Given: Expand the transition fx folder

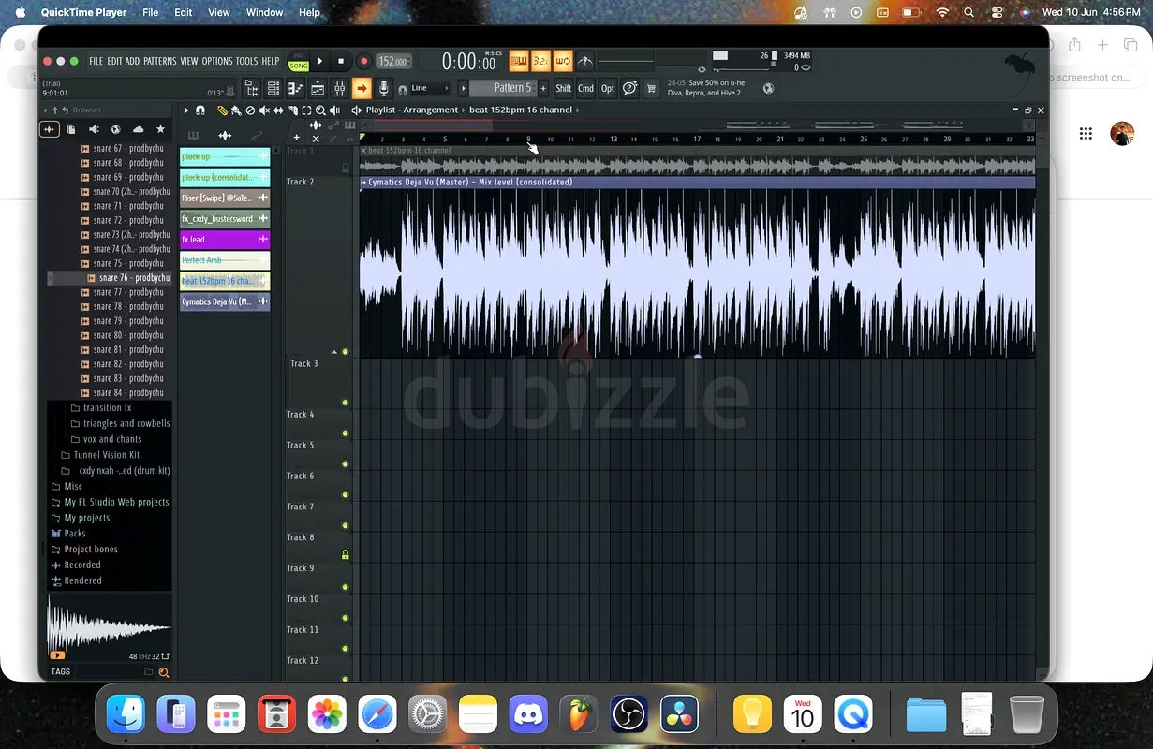Looking at the screenshot, I should tap(107, 407).
